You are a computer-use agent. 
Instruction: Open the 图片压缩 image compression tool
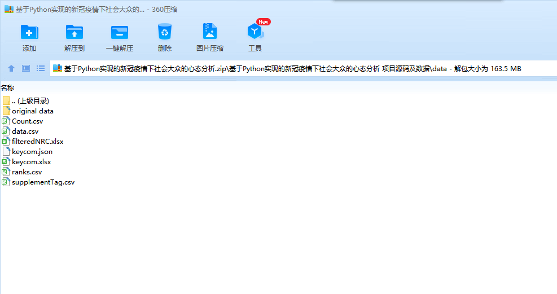[209, 31]
